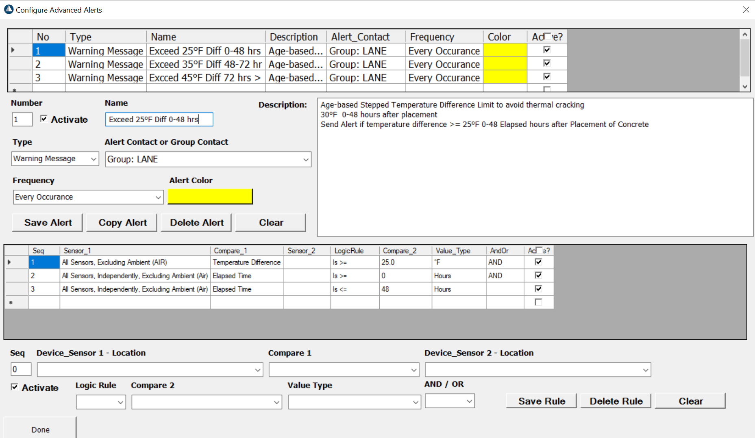Screen dimensions: 755x438
Task: Click the yellow Color cell of alert 3
Action: [505, 77]
